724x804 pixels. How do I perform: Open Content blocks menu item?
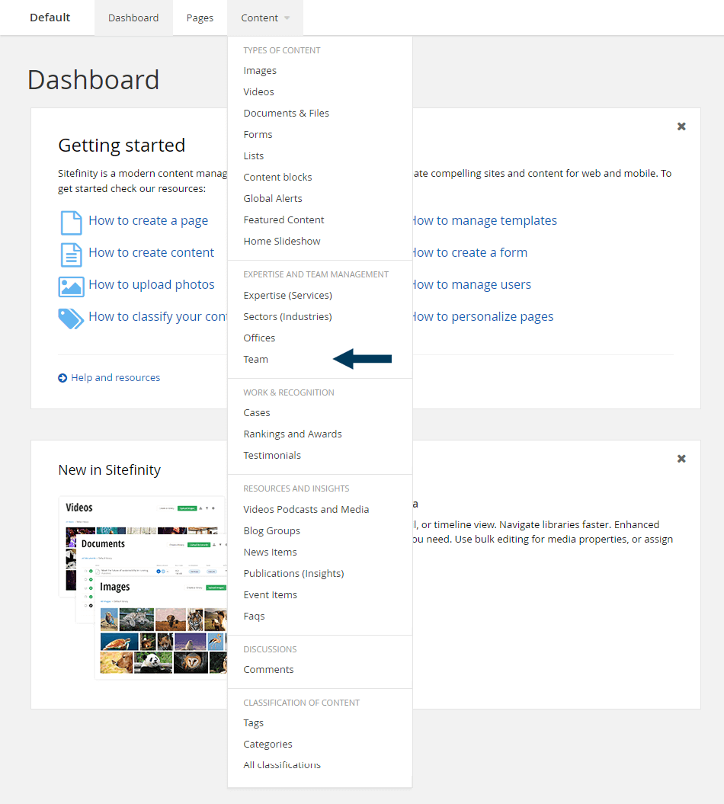[x=277, y=178]
